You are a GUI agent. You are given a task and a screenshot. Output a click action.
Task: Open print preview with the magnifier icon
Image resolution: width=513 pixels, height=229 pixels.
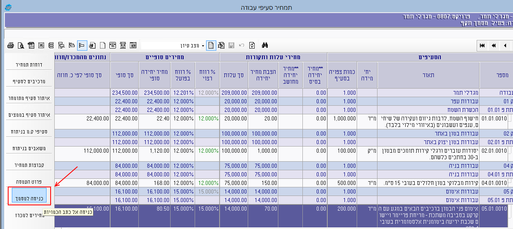(x=20, y=45)
